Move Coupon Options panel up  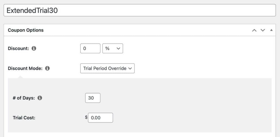click(254, 30)
